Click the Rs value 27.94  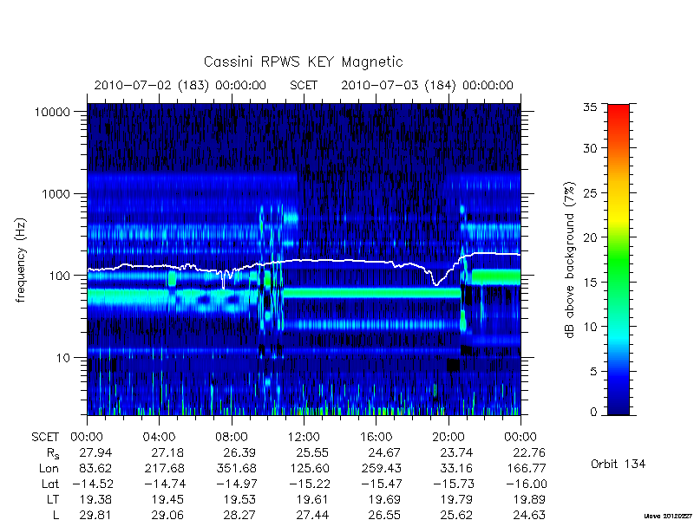tap(95, 452)
